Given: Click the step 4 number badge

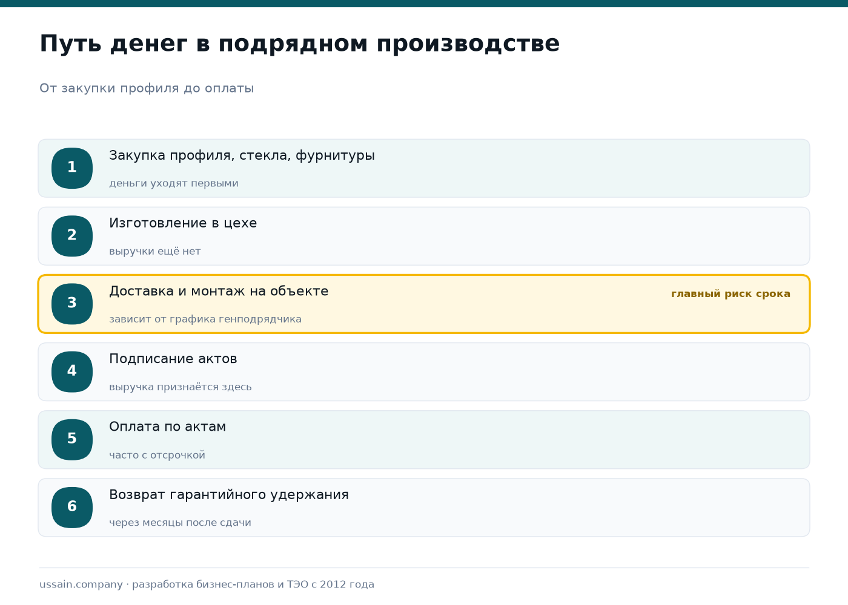Looking at the screenshot, I should click(72, 371).
